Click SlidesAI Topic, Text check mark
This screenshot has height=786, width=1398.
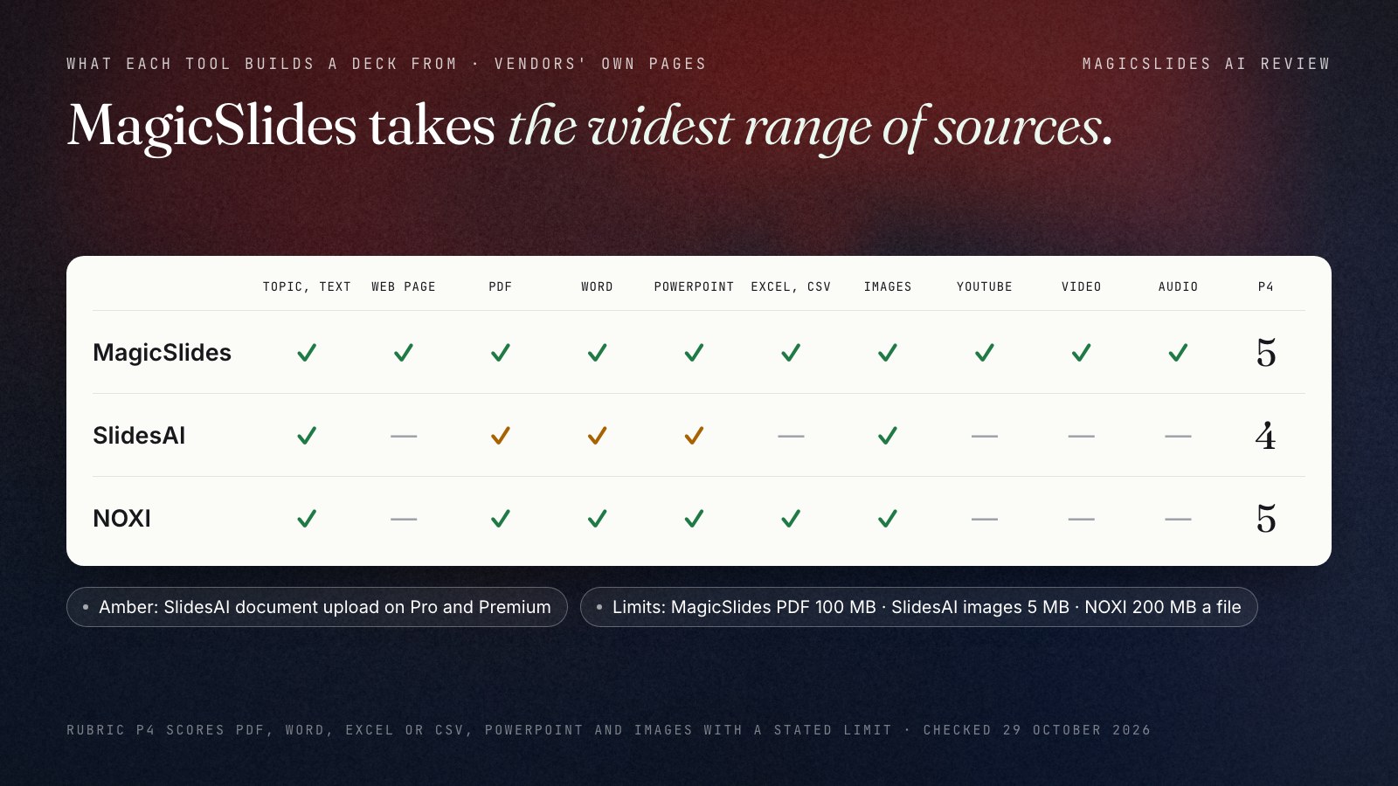click(x=307, y=436)
